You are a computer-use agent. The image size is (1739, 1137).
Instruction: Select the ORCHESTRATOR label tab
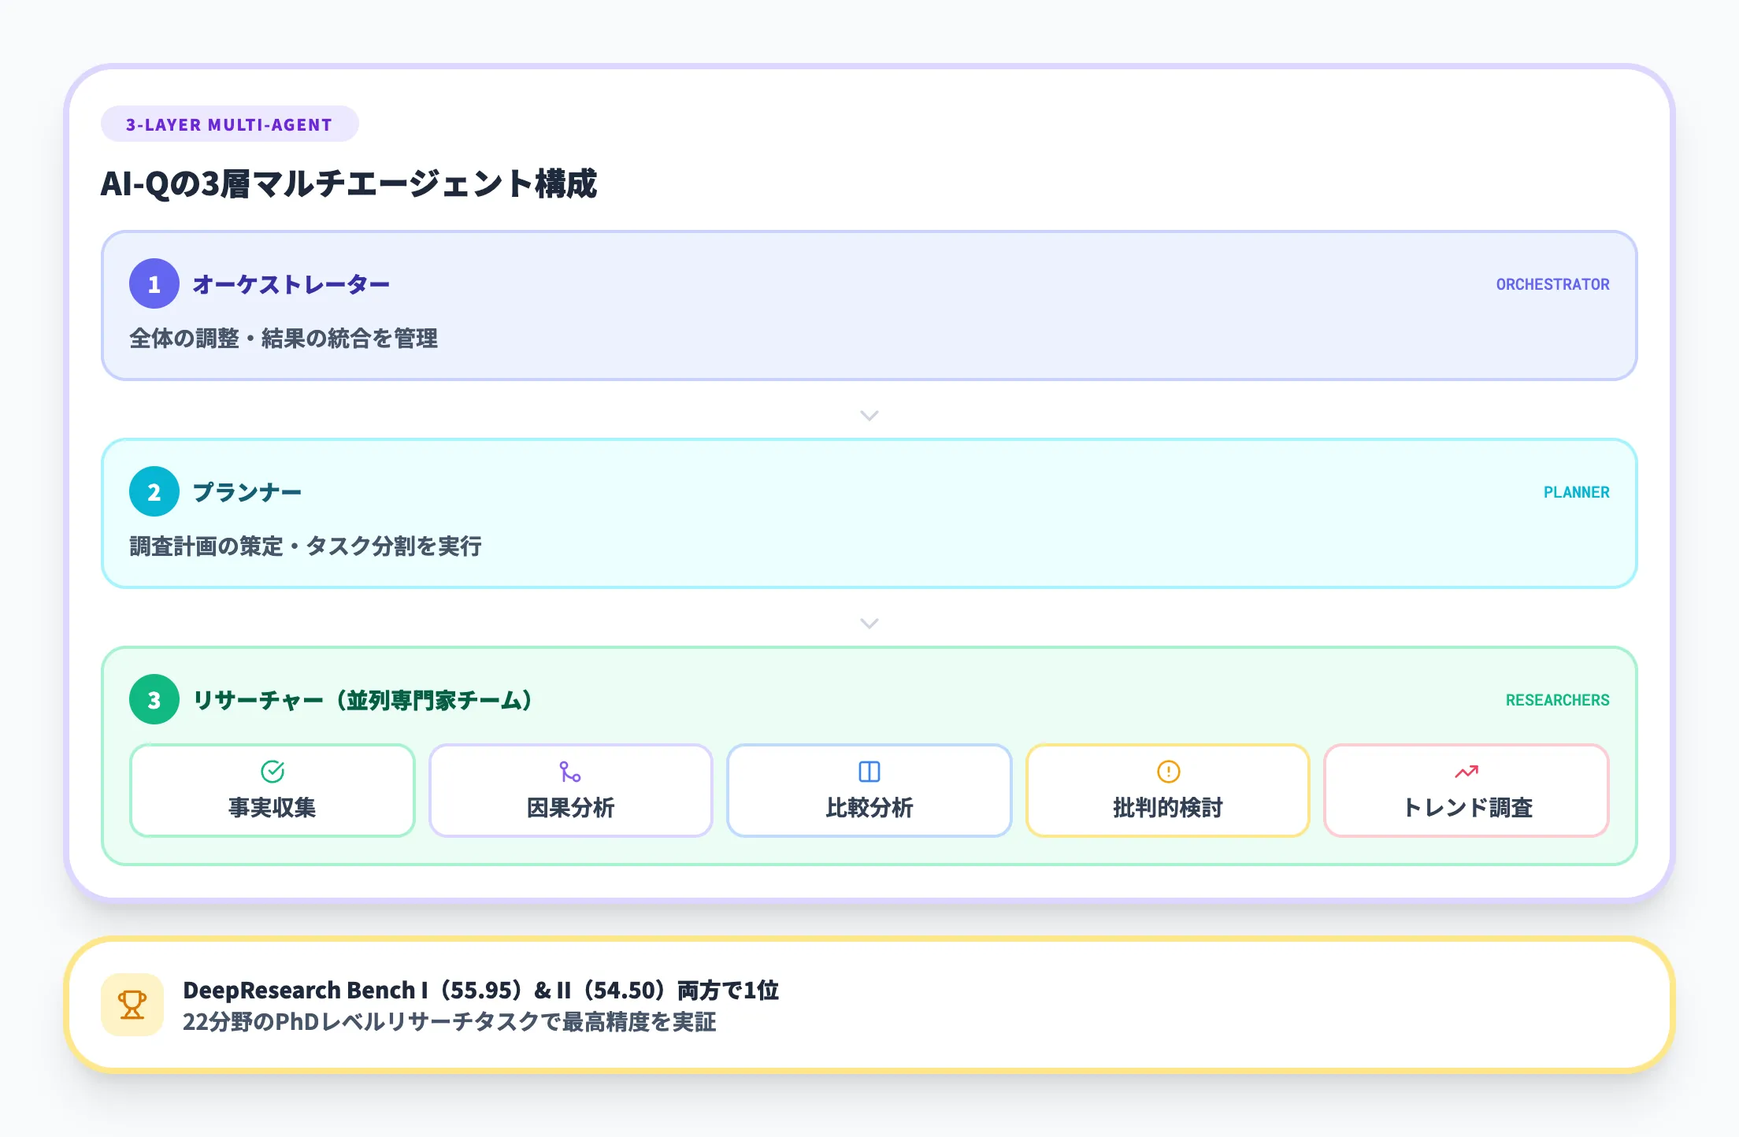tap(1552, 283)
